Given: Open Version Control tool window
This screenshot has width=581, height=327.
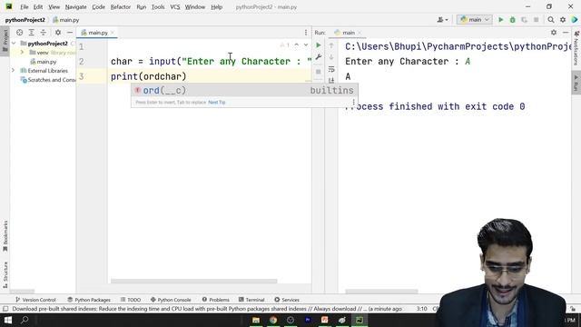Looking at the screenshot, I should click(x=35, y=300).
